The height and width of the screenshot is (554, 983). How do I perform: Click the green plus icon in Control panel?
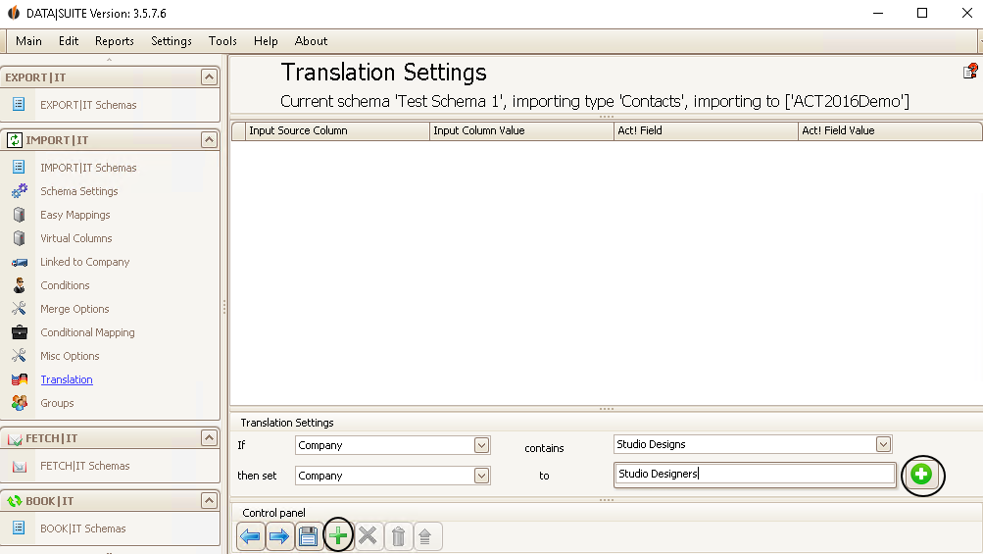pos(338,535)
